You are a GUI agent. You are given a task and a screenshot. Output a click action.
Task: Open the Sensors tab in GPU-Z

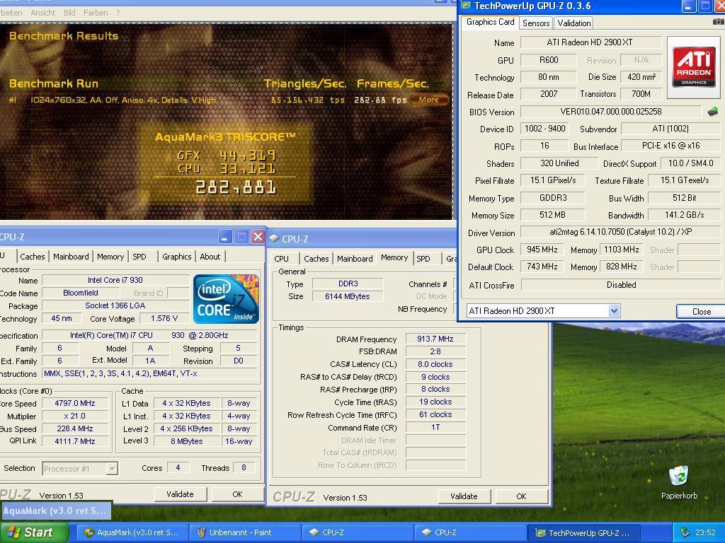click(x=536, y=23)
